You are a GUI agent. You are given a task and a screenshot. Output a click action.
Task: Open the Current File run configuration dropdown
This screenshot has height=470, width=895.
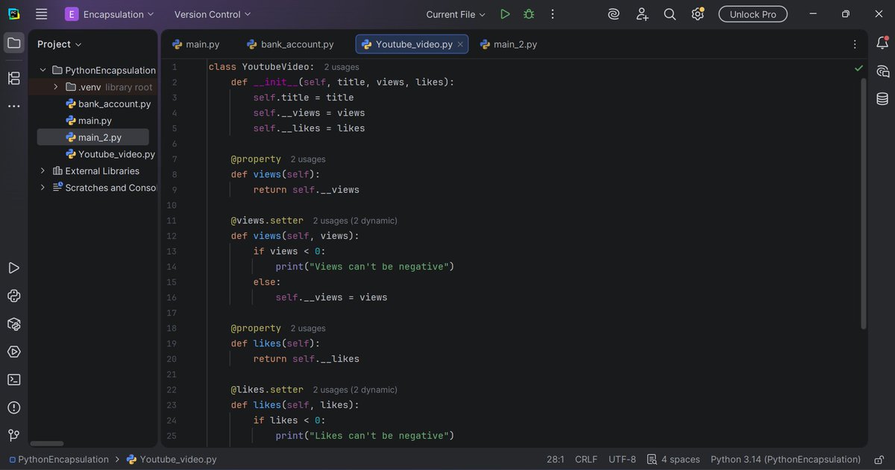[456, 14]
